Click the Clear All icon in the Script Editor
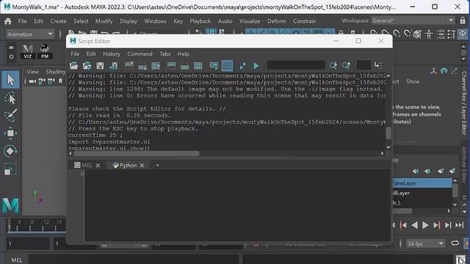 156,65
